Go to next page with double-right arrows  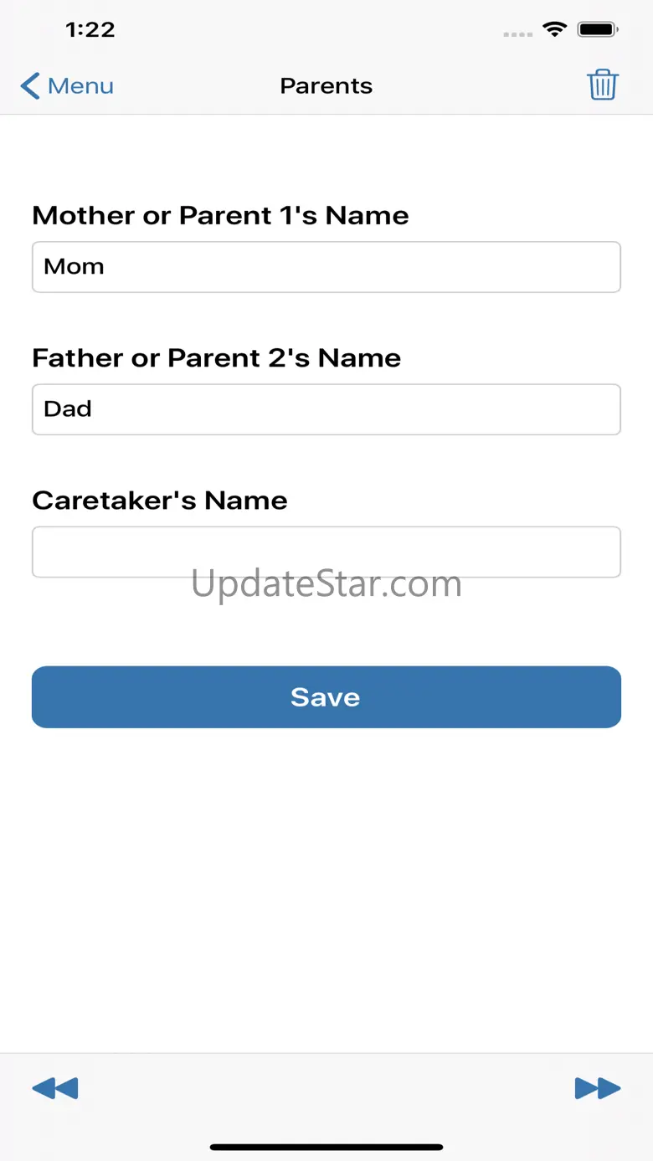click(x=598, y=1088)
